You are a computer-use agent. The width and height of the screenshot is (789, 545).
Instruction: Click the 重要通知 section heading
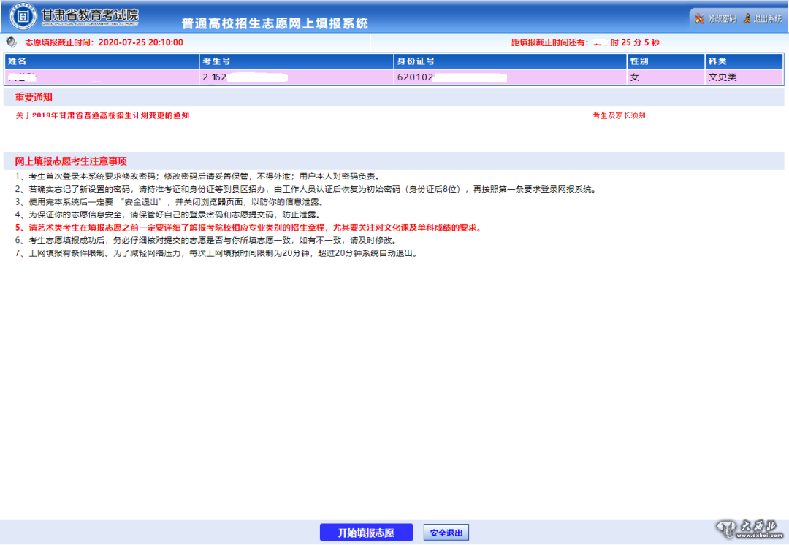[x=34, y=97]
